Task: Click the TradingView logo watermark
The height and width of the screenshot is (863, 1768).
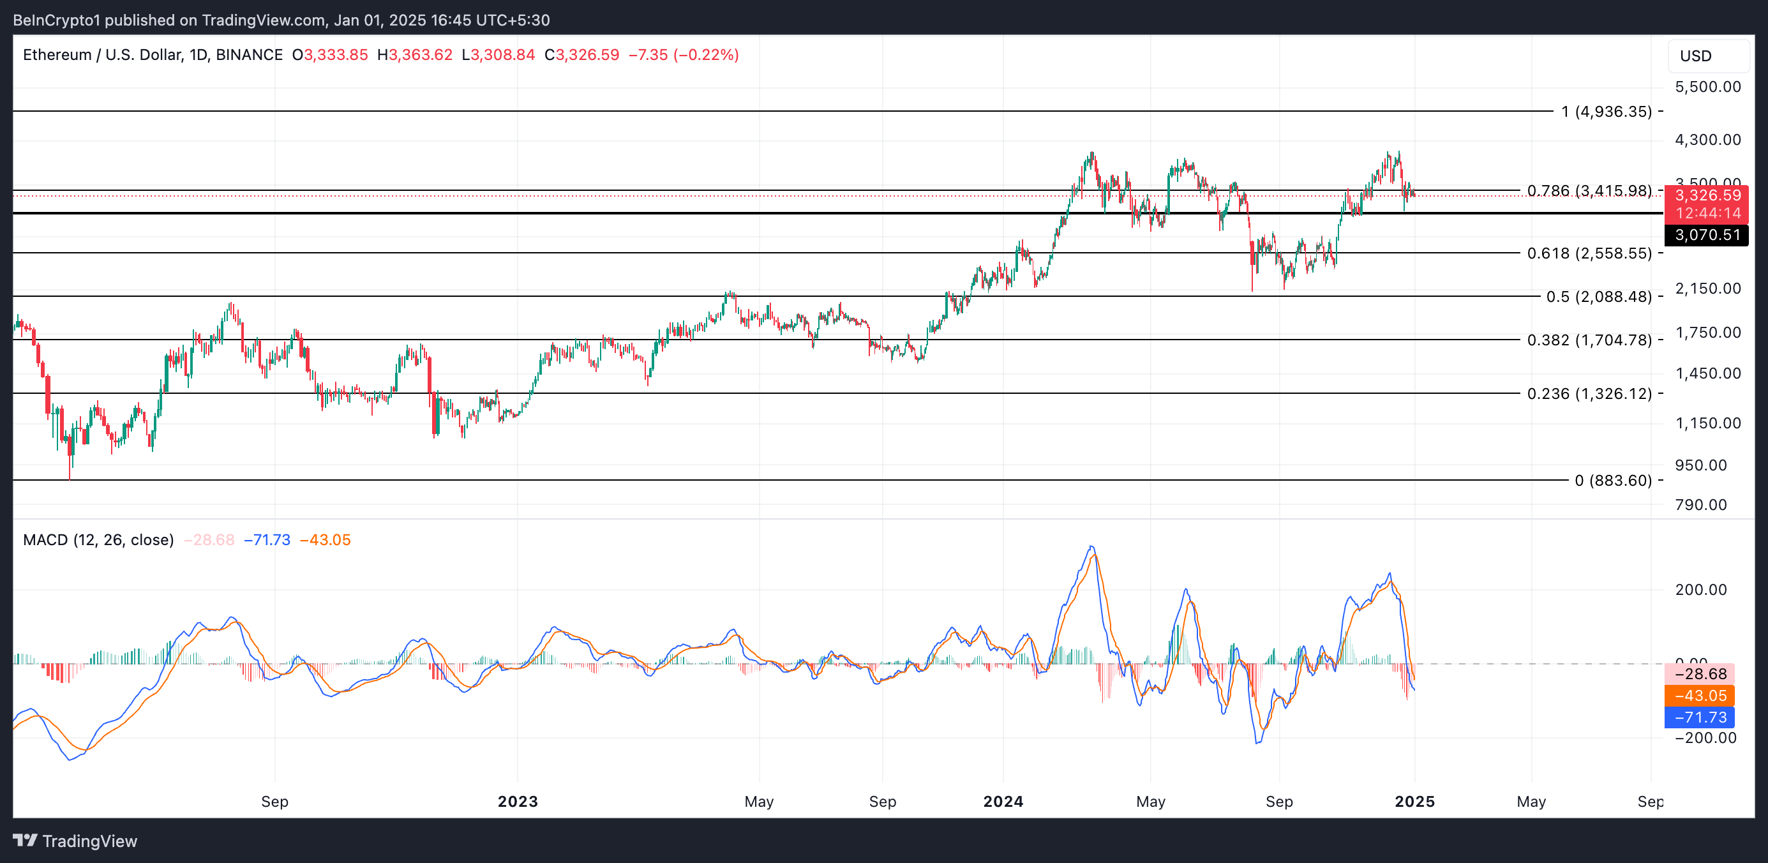Action: (75, 841)
